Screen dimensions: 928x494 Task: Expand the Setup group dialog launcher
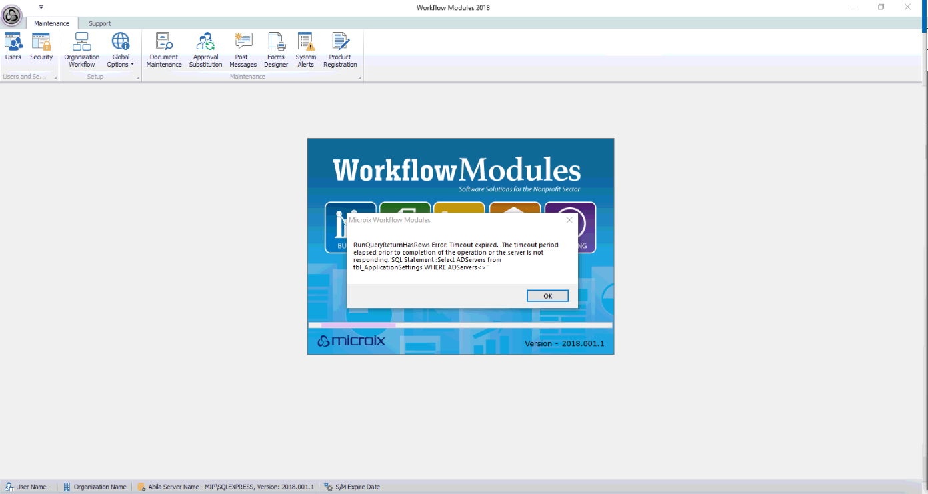[138, 78]
